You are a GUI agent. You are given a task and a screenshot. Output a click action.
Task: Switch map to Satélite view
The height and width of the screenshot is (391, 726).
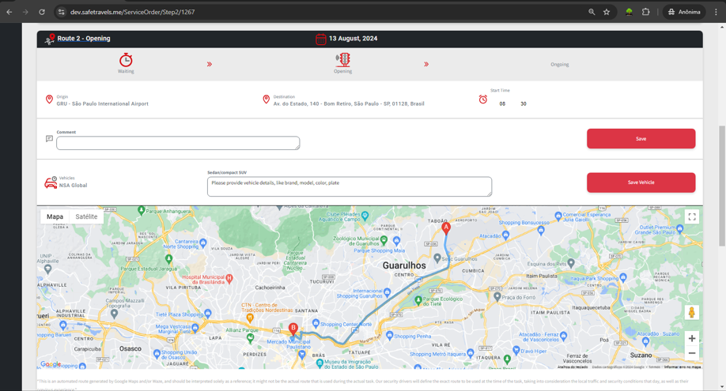[x=86, y=216]
